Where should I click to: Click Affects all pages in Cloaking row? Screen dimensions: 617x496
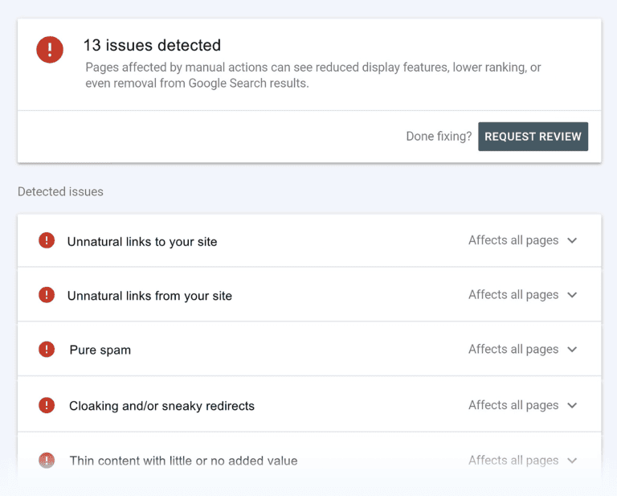(513, 405)
